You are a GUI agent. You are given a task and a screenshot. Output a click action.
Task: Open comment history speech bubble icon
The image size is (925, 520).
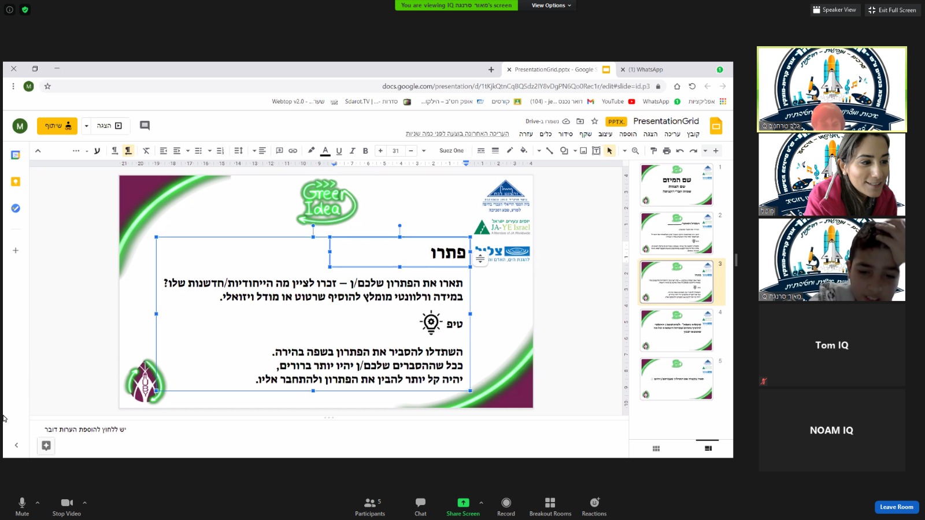point(145,125)
